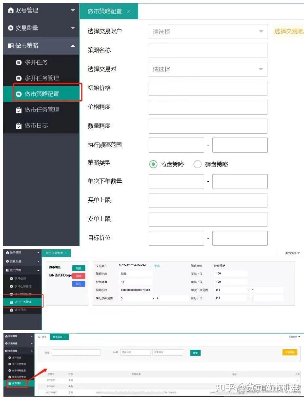307x400 pixels.
Task: Click the 账号管理 home icon in sidebar
Action: click(x=10, y=10)
